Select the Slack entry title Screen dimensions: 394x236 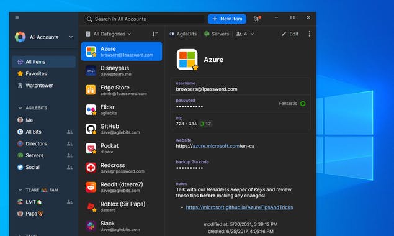click(107, 224)
